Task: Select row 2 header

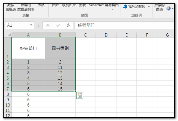Action: tap(8, 62)
